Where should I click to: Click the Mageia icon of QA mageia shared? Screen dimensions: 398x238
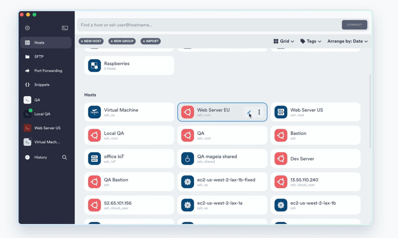(x=188, y=159)
